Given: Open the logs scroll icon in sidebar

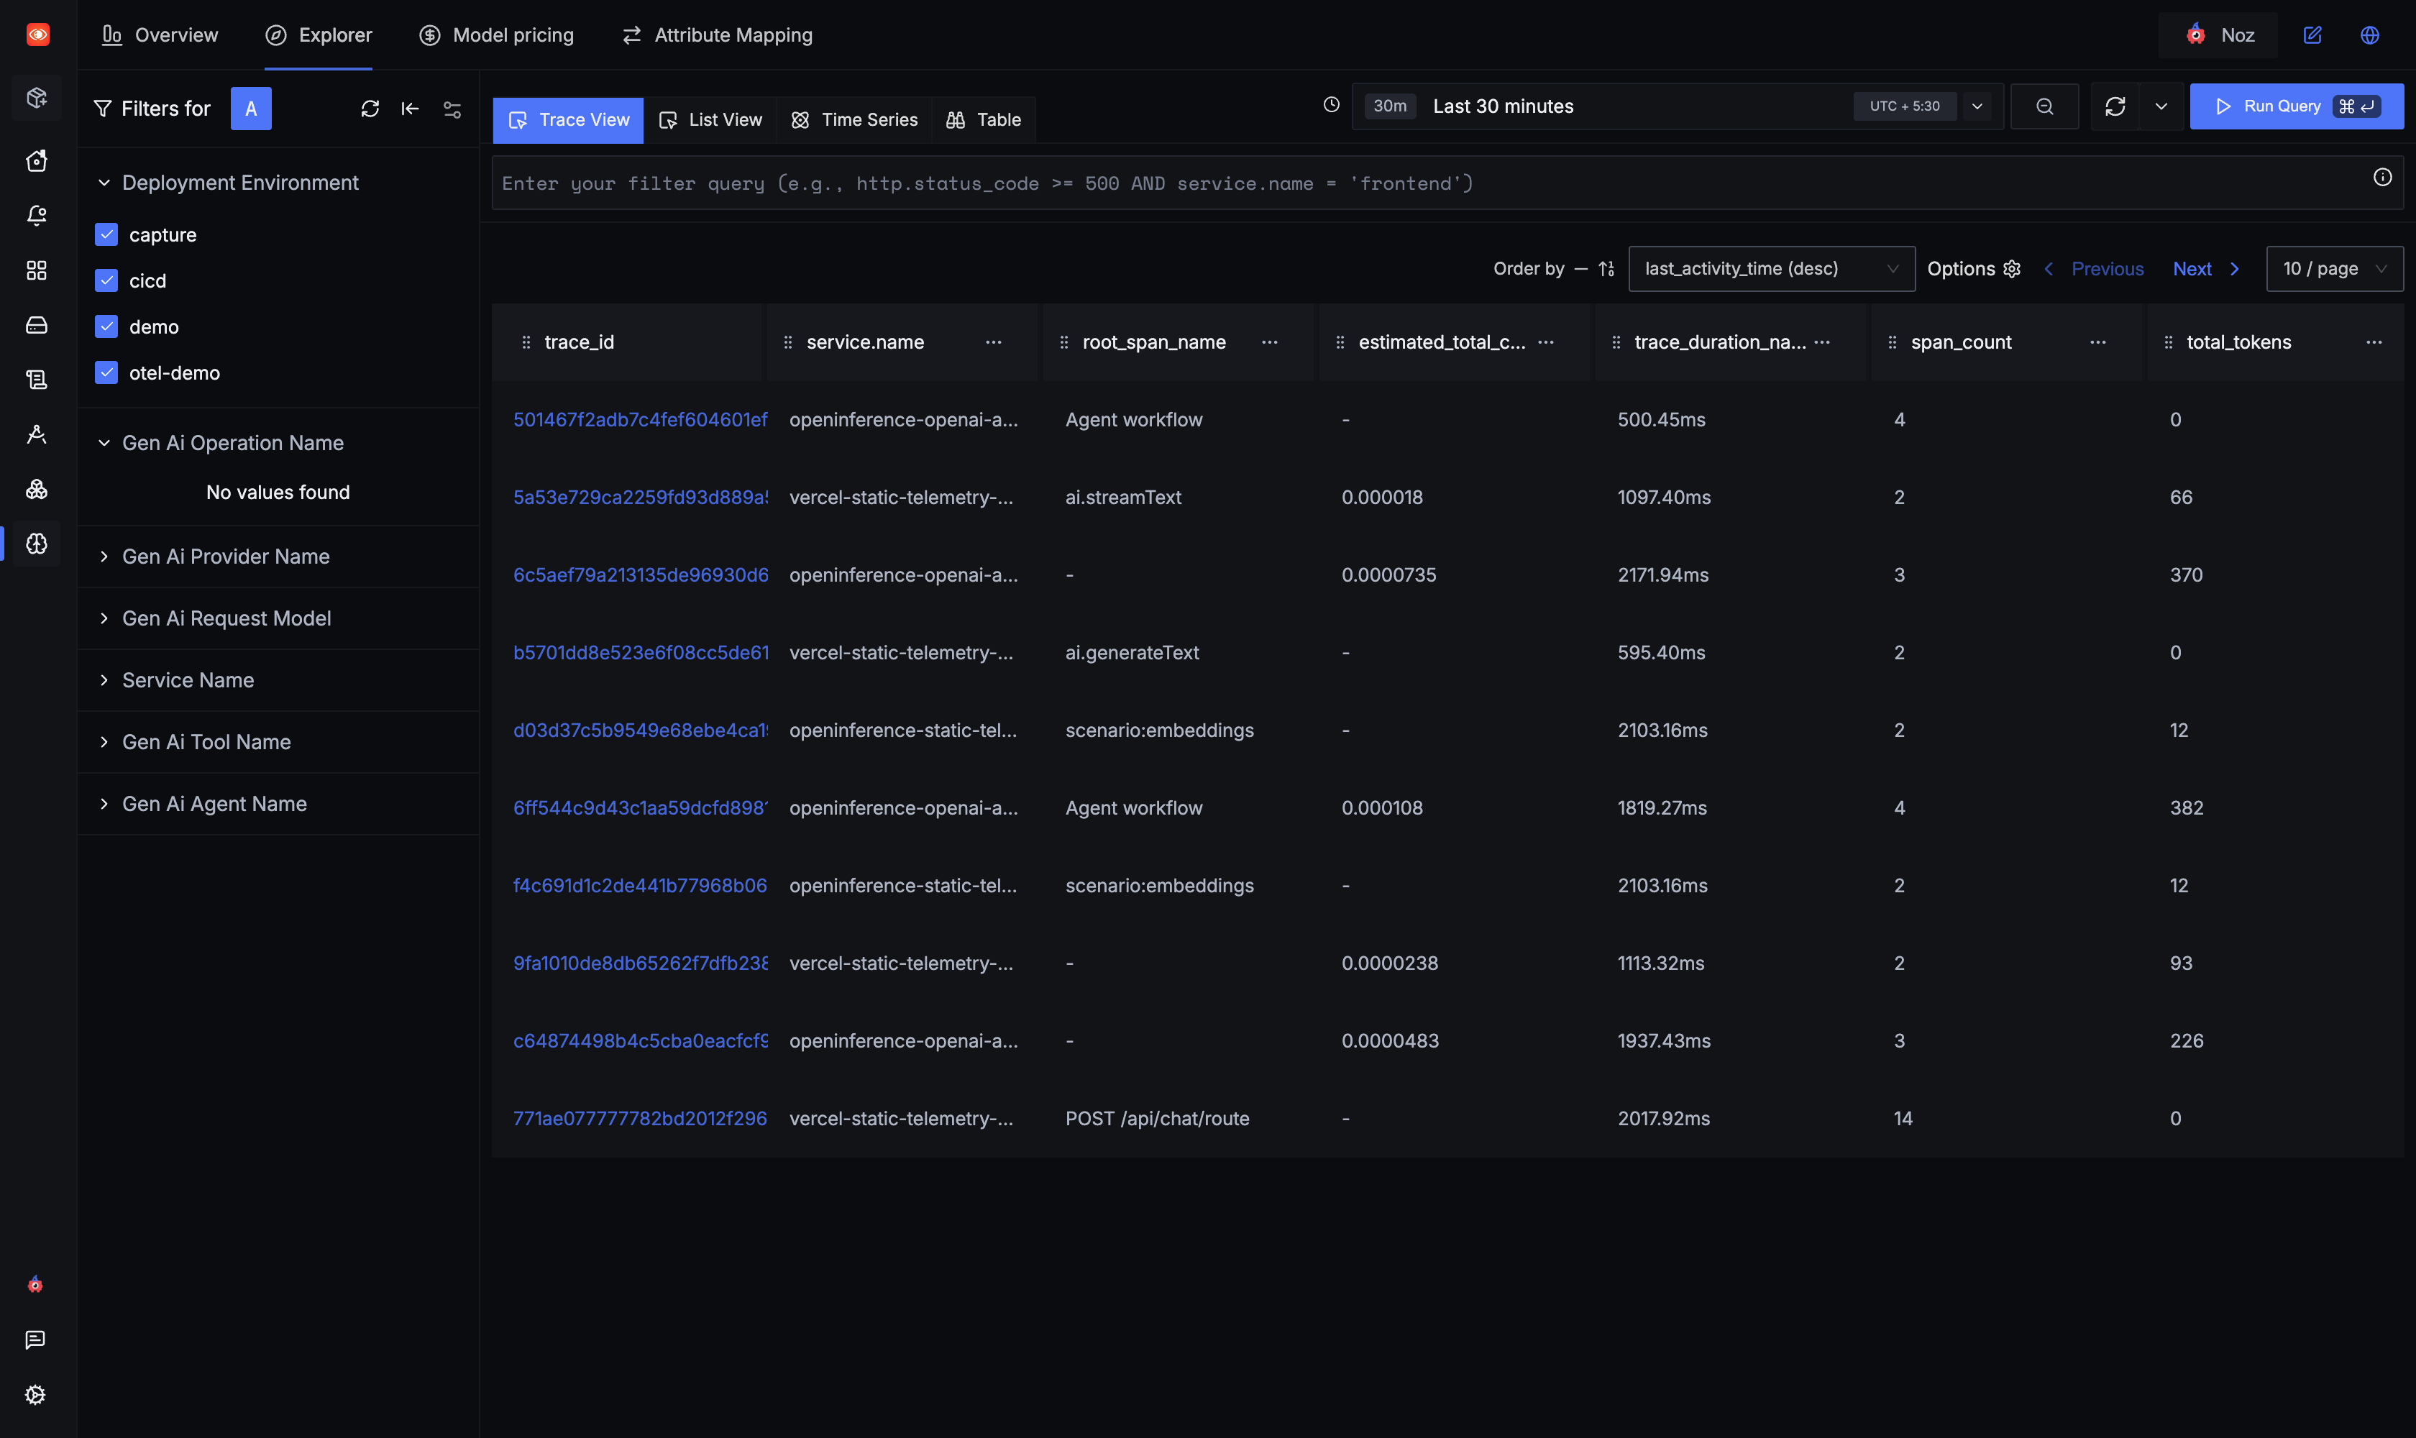Looking at the screenshot, I should pyautogui.click(x=37, y=380).
